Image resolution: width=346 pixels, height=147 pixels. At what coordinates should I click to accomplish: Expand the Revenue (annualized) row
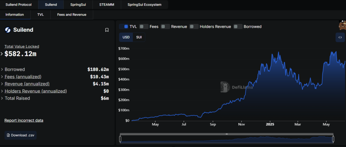click(x=2, y=84)
